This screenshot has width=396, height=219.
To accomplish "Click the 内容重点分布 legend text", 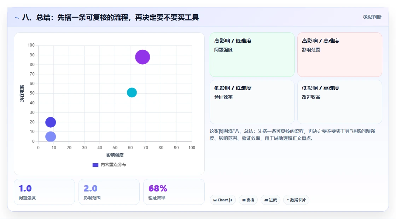I will click(113, 165).
